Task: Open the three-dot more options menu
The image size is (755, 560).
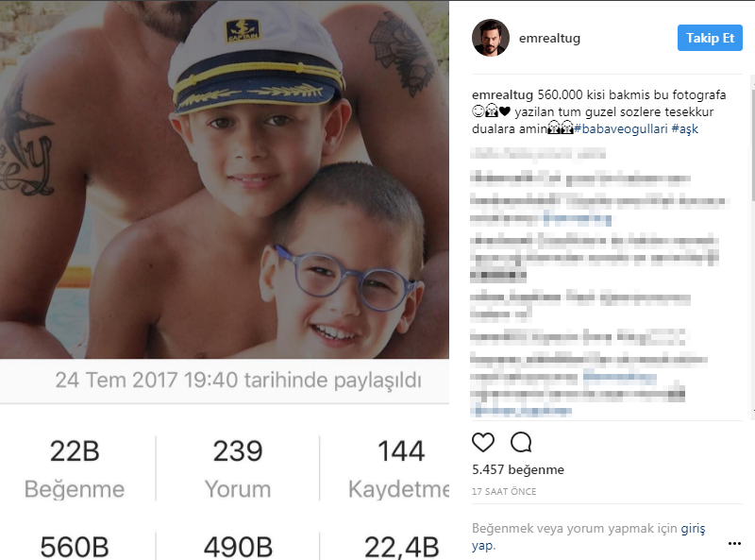Action: (x=734, y=544)
